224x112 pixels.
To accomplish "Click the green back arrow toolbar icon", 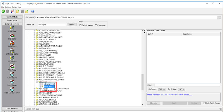I will click(3, 11).
